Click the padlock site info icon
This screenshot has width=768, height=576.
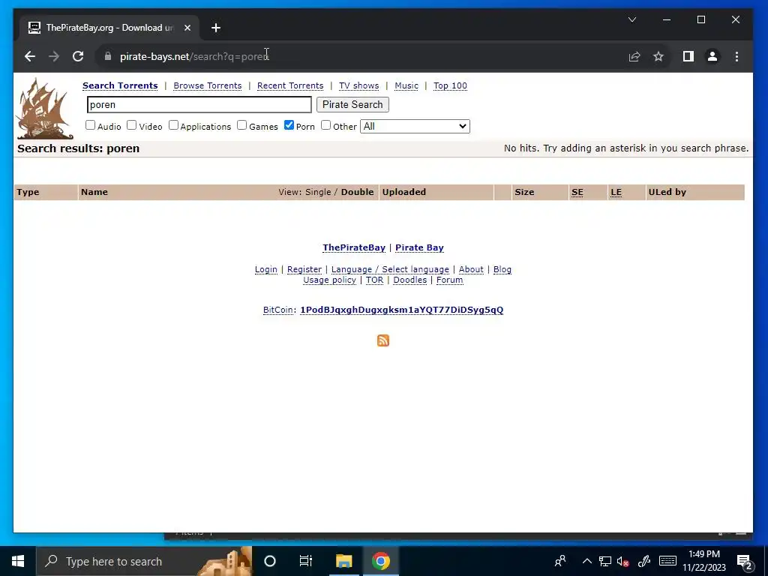point(108,56)
